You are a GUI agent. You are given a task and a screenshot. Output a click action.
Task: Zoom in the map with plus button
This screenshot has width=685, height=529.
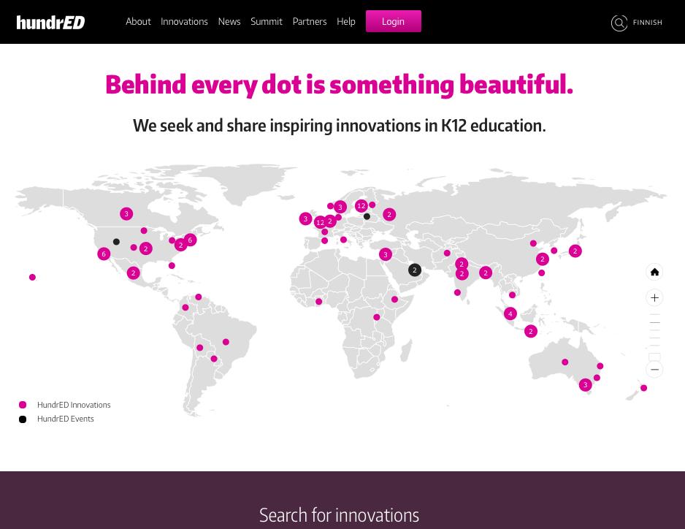click(654, 297)
